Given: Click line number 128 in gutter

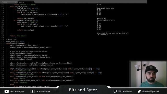Looking at the screenshot, I should [x=3, y=36].
